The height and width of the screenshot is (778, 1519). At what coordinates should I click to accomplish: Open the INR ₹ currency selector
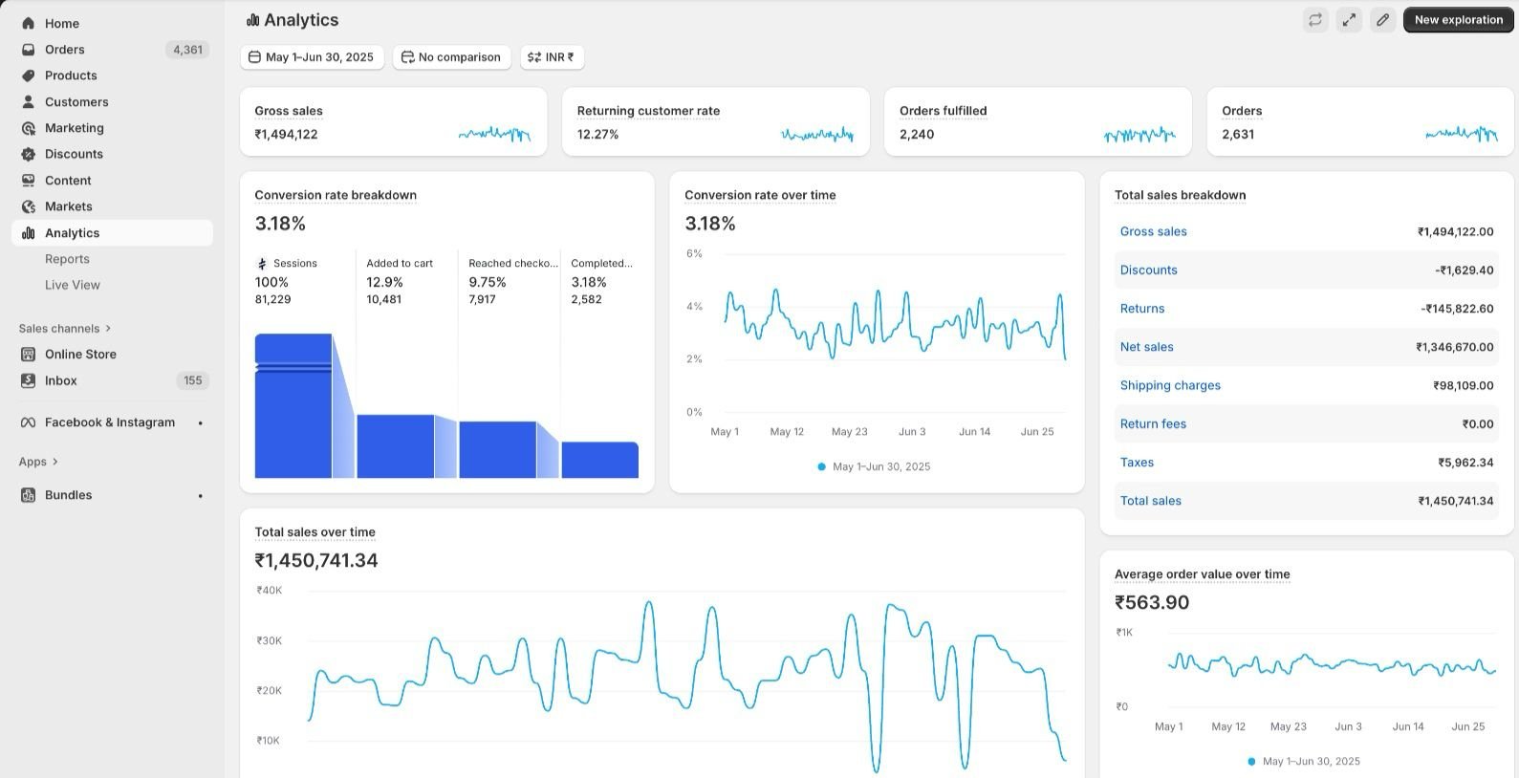552,57
